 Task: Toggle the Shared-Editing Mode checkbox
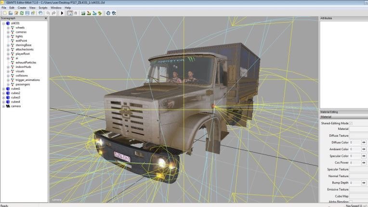(x=351, y=123)
